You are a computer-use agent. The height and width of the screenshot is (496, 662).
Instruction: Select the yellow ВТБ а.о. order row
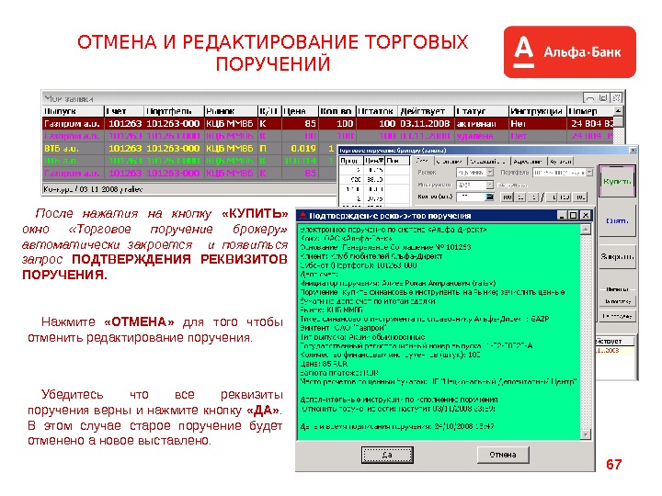click(190, 149)
